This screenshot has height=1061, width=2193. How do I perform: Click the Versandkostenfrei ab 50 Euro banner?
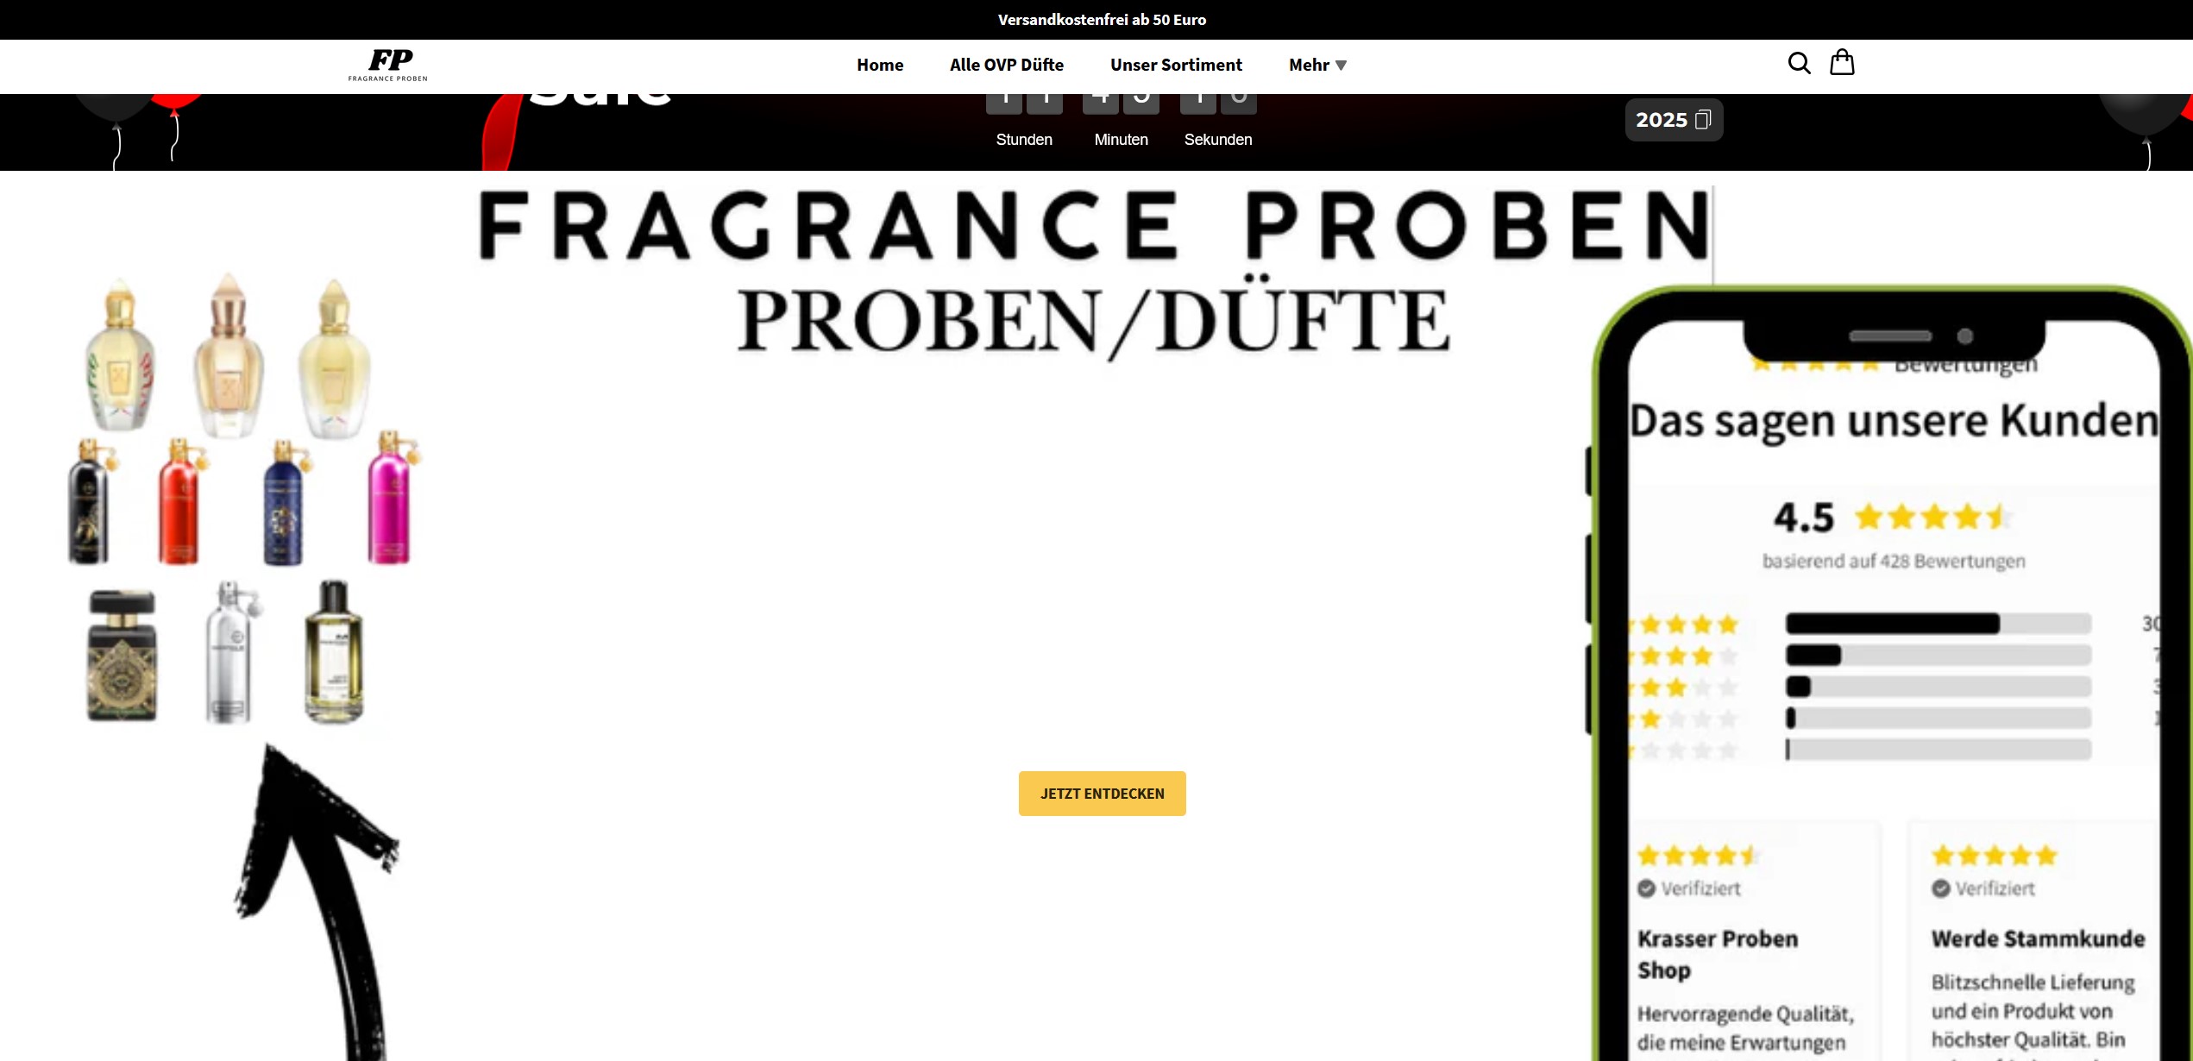point(1101,19)
